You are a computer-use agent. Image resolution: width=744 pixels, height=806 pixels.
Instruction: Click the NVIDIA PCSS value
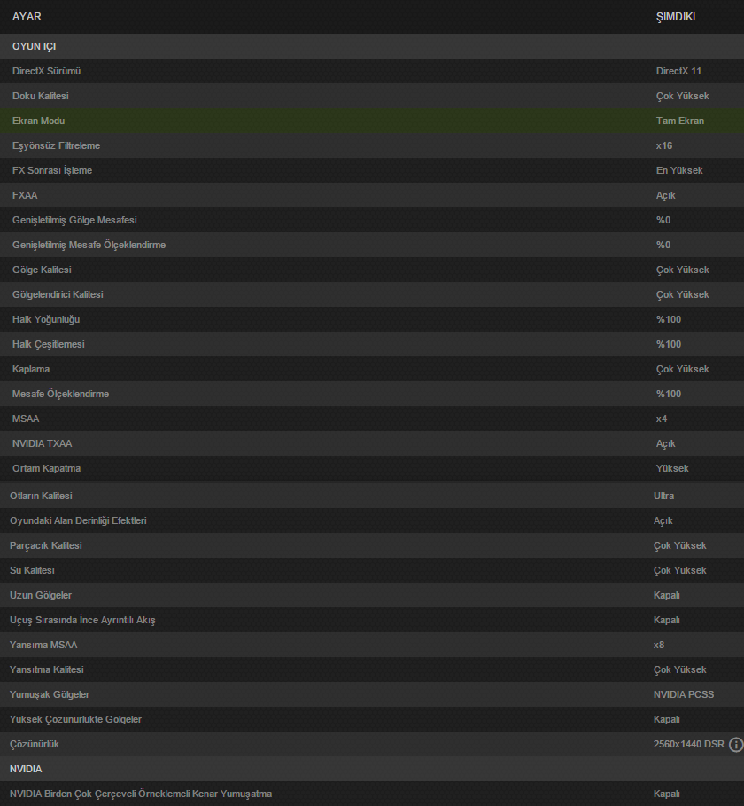pyautogui.click(x=684, y=694)
